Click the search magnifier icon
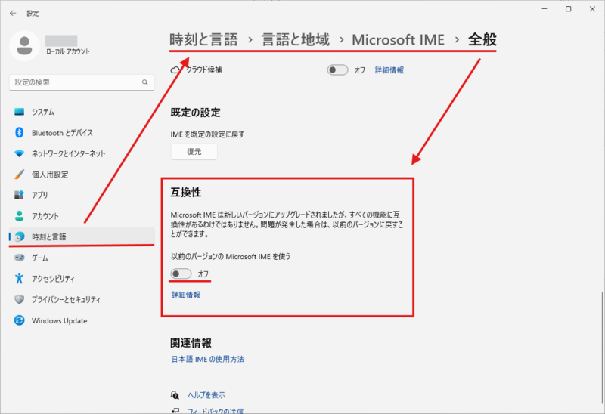Image resolution: width=605 pixels, height=414 pixels. point(145,82)
